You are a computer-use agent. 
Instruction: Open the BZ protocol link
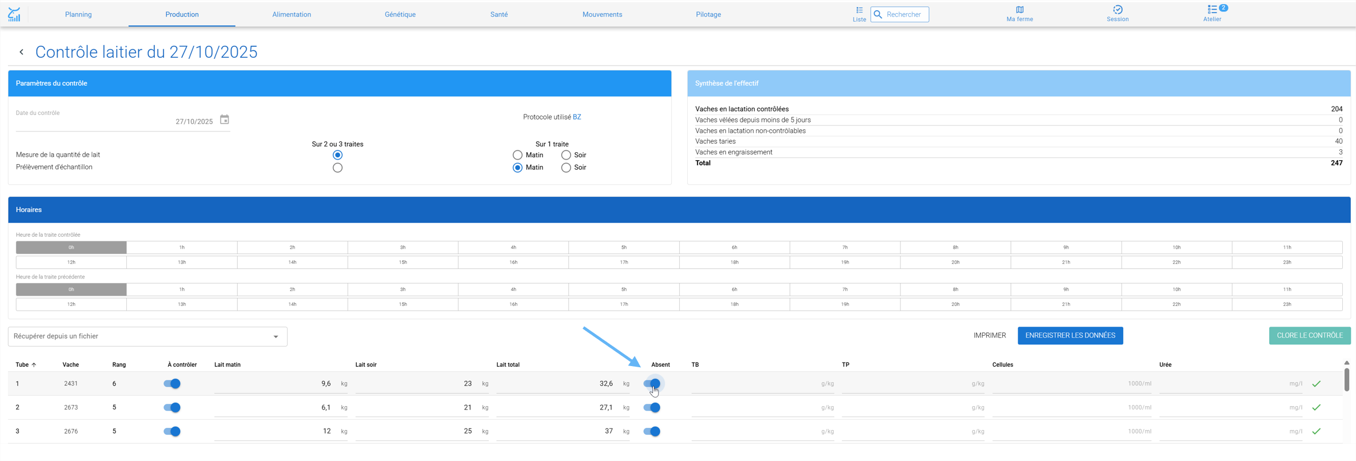[577, 117]
